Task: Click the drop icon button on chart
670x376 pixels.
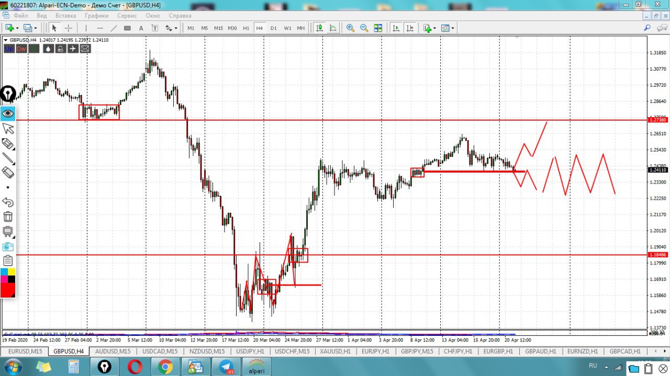Action: click(48, 49)
